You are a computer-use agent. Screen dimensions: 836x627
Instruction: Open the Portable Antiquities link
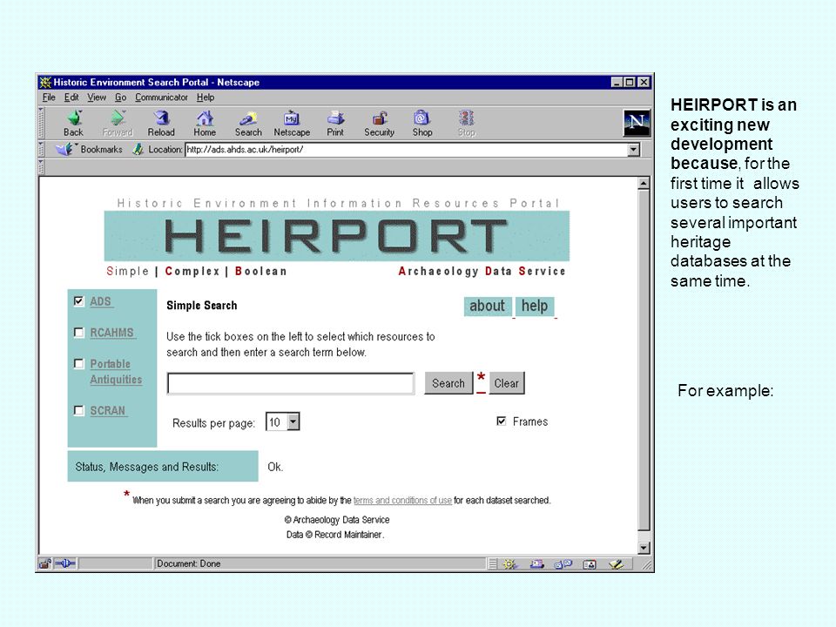[116, 372]
